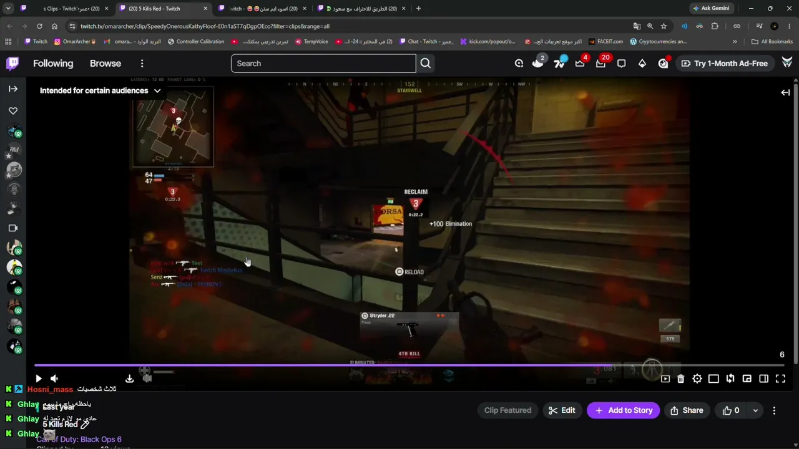Click the Followed Channels heart icon
Screen dimensions: 799x449
13,110
